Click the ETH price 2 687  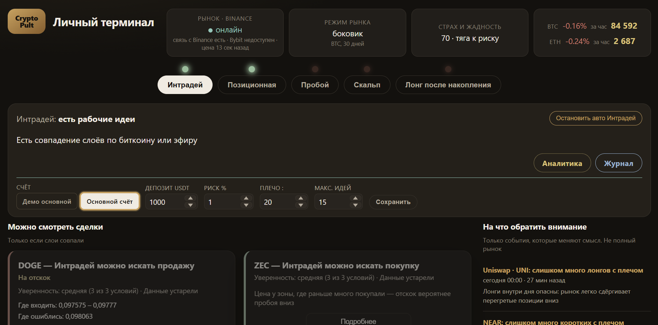(624, 41)
